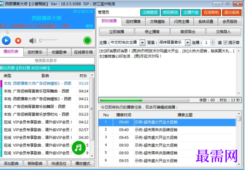Click the 添加歌曲 button

[11, 164]
